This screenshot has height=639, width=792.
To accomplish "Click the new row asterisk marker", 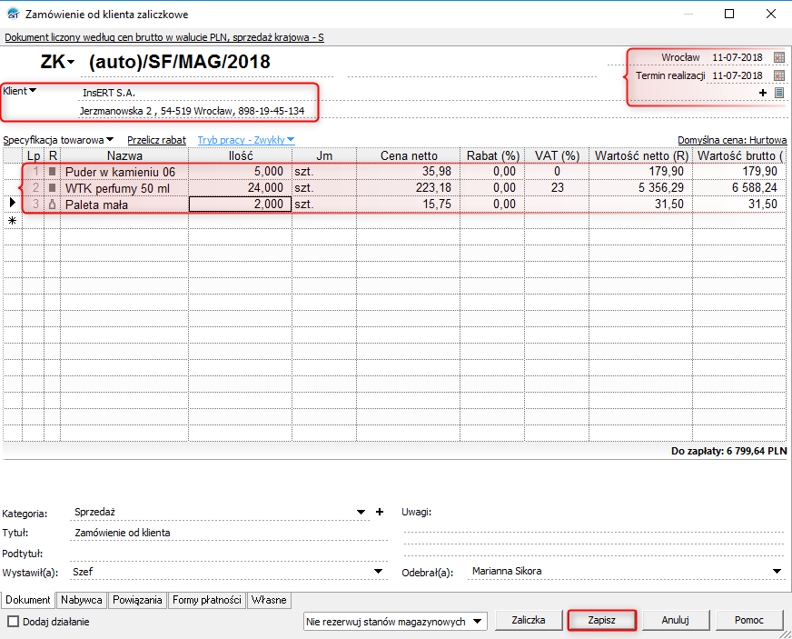I will click(x=12, y=221).
